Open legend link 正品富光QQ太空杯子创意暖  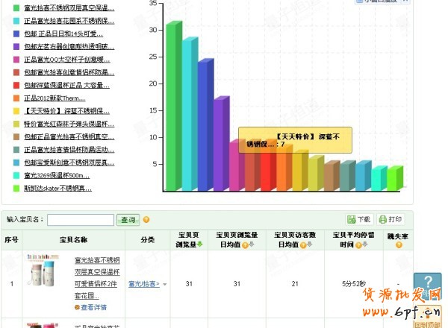click(x=67, y=60)
